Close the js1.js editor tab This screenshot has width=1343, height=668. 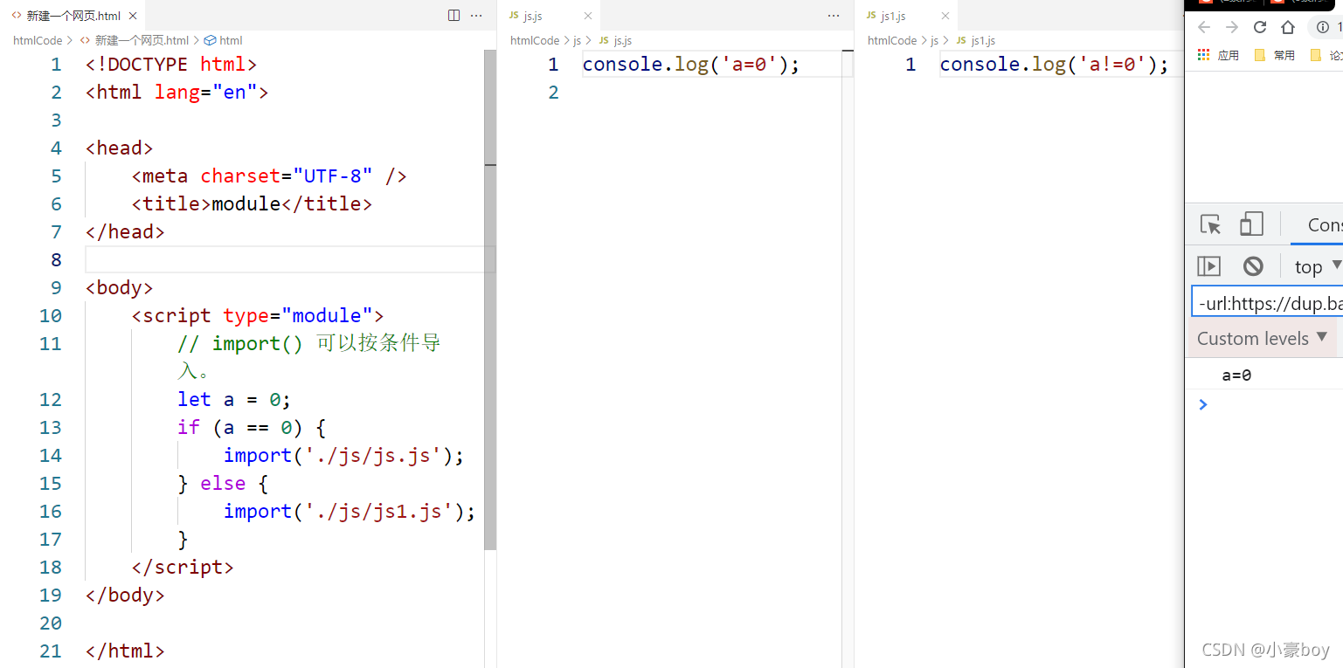945,16
